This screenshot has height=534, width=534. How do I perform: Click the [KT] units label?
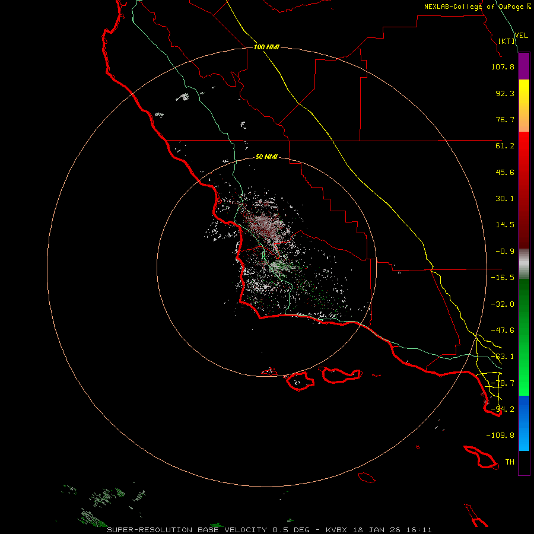507,41
